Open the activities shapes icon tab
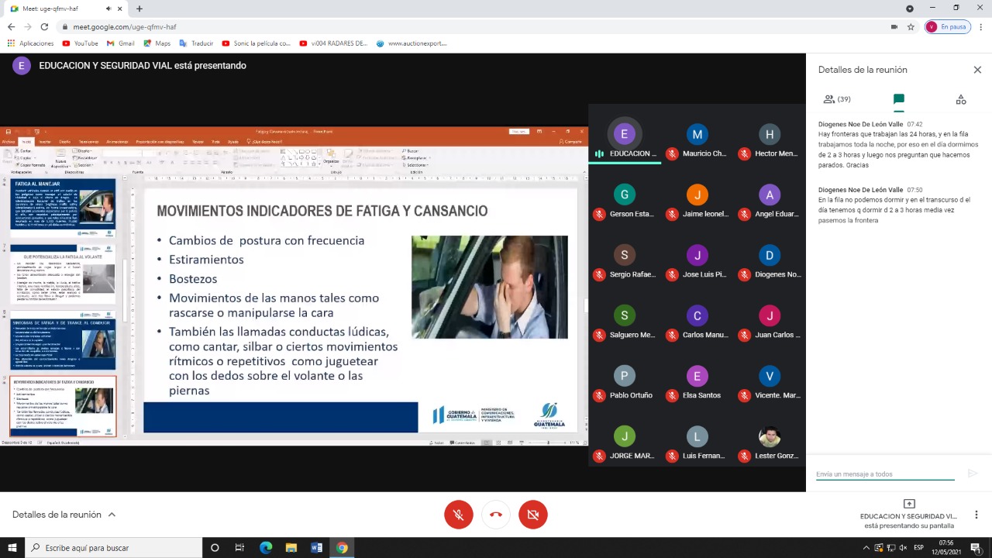 pyautogui.click(x=960, y=100)
